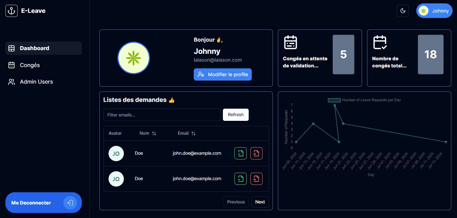Approve the first leave request
Viewport: 457px width, 218px height.
tap(240, 153)
